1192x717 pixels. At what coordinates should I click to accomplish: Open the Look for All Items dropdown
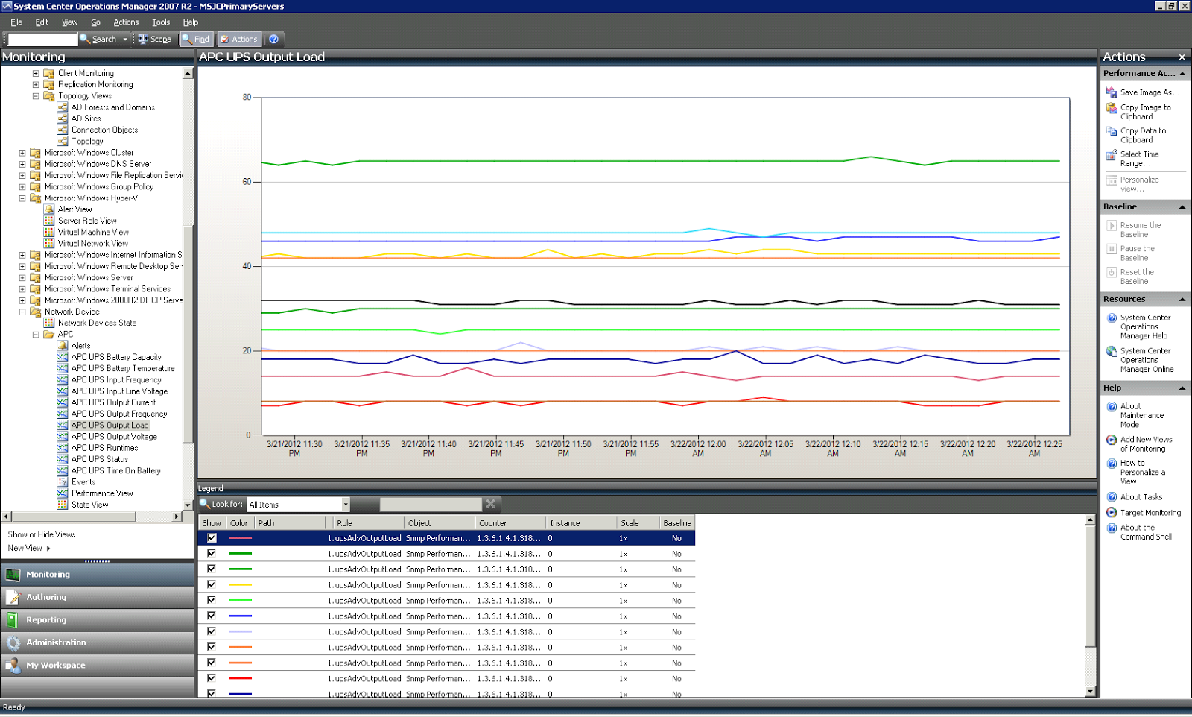[x=345, y=504]
